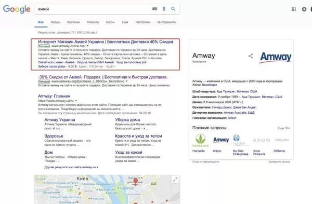Switch to the Картинки tab
Viewport: 312px width, 204px height.
(x=73, y=22)
